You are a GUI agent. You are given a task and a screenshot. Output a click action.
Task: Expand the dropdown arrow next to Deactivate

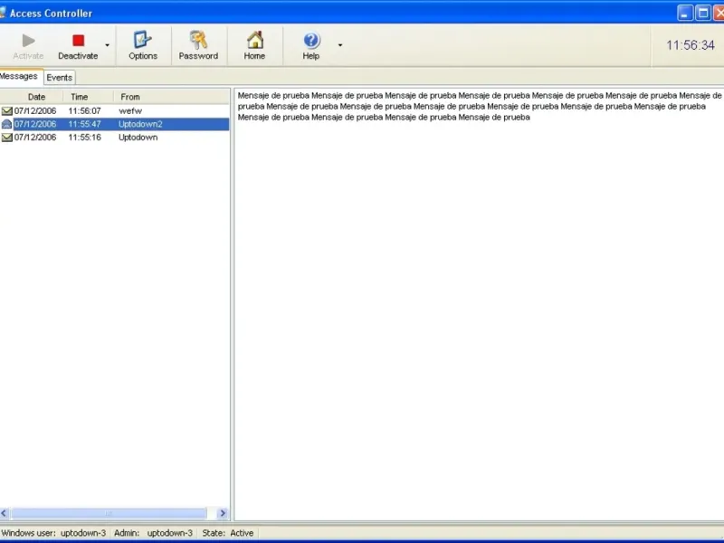click(107, 45)
